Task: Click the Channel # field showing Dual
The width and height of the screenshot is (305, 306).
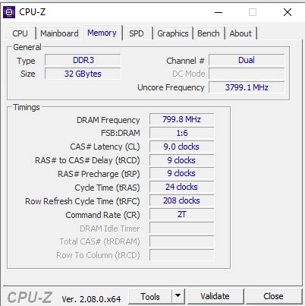Action: point(247,60)
